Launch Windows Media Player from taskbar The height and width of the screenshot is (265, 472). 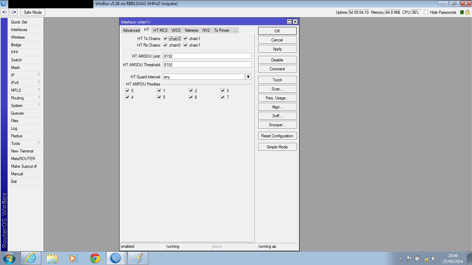click(x=73, y=258)
